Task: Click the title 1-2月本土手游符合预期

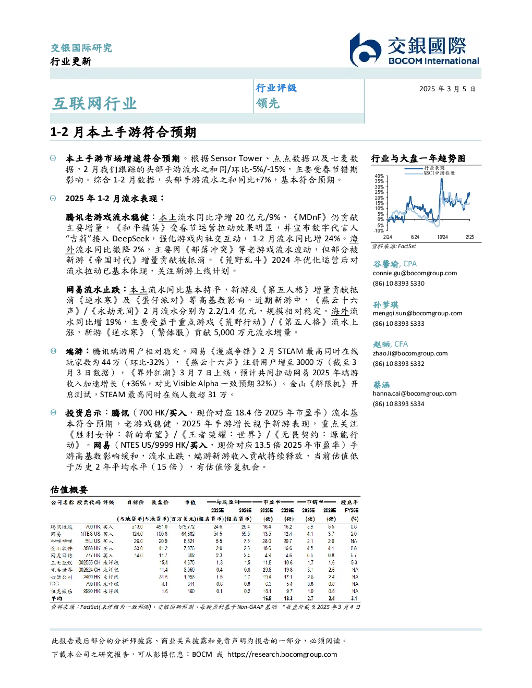Action: tap(123, 132)
